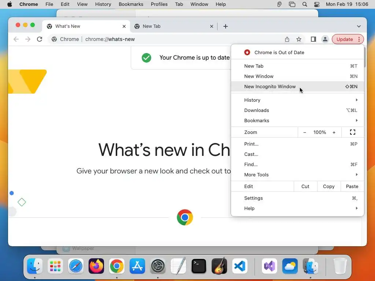Click the page vertical scrollbar
Viewport: 375px width, 281px height.
pos(365,57)
